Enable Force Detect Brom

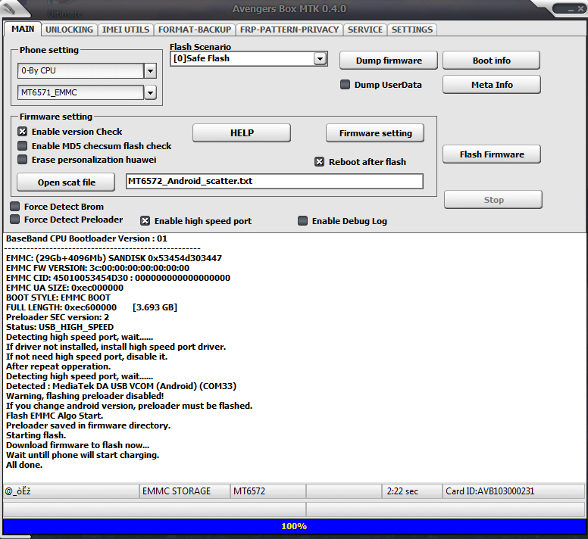tap(15, 207)
